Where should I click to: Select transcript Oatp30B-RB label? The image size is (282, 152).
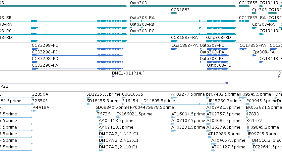pyautogui.click(x=142, y=24)
